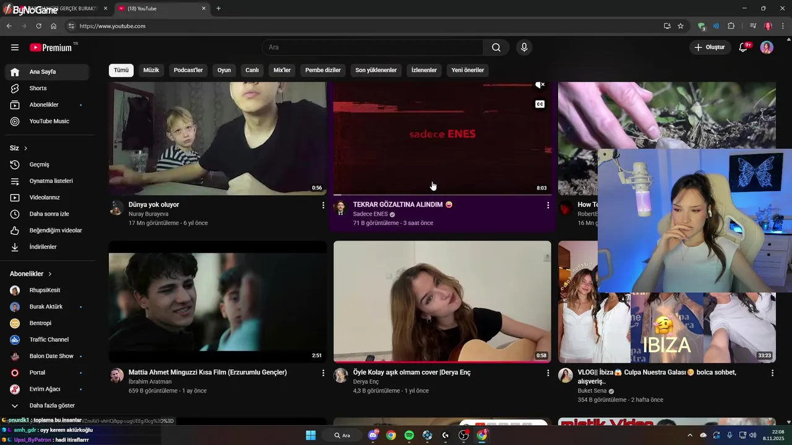Start voice search with the microphone

click(524, 48)
